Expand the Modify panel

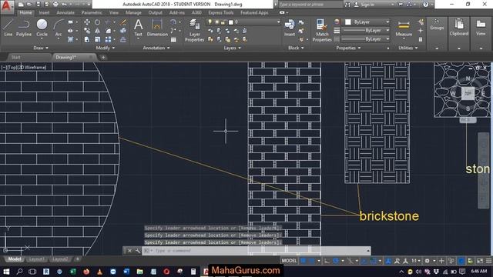[106, 48]
